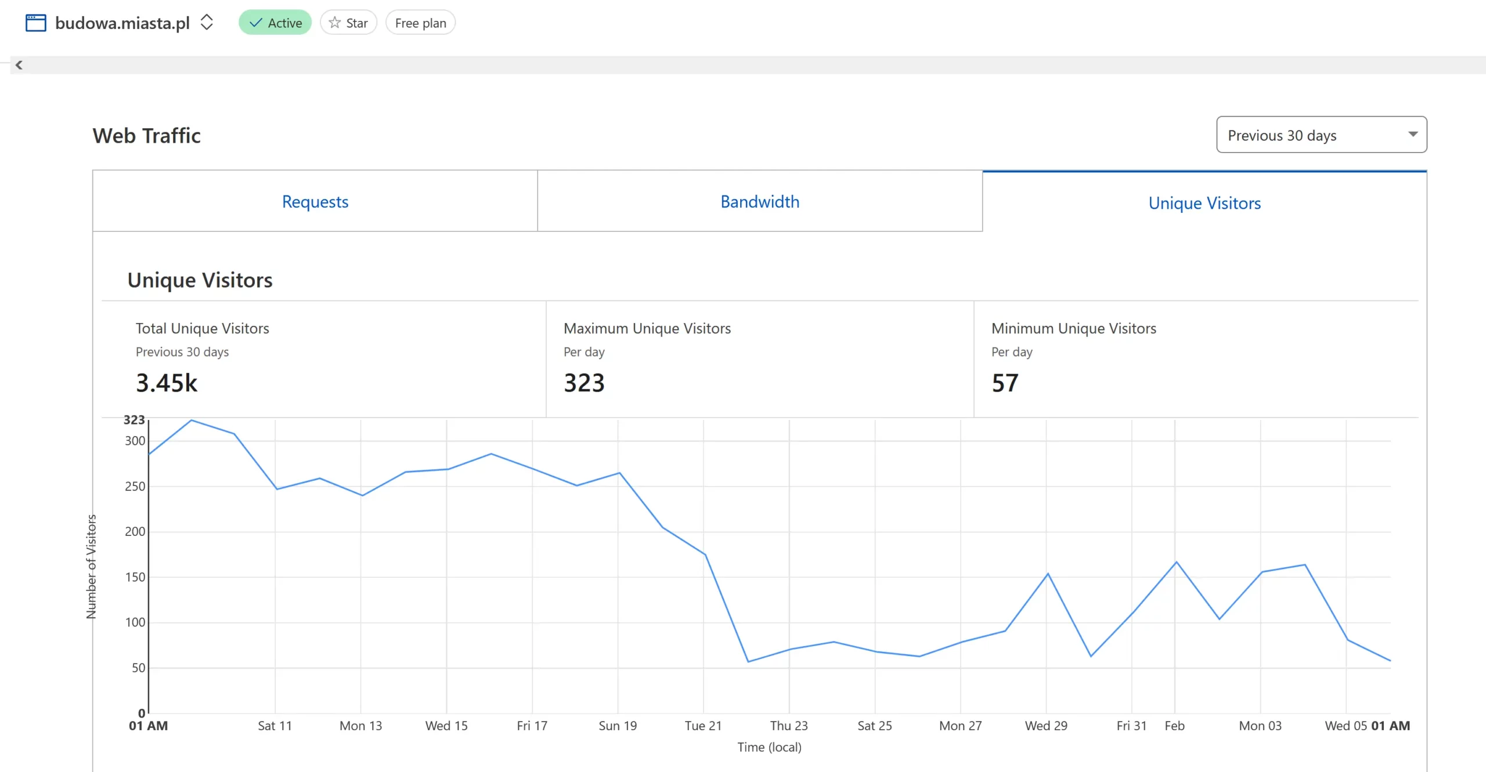Viewport: 1486px width, 772px height.
Task: Collapse the sidebar with the left chevron
Action: click(19, 65)
